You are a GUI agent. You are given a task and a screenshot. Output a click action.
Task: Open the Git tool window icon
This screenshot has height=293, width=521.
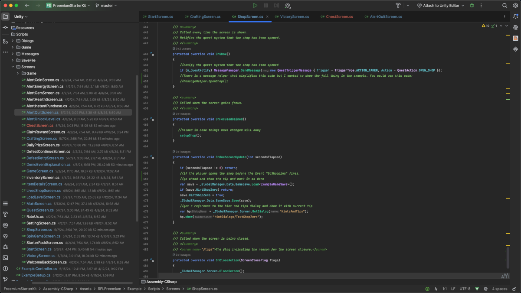pos(5,280)
